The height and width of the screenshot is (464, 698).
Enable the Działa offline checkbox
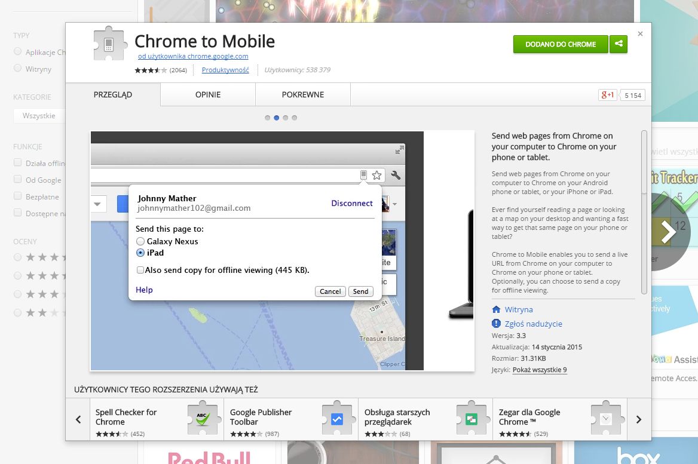point(18,162)
